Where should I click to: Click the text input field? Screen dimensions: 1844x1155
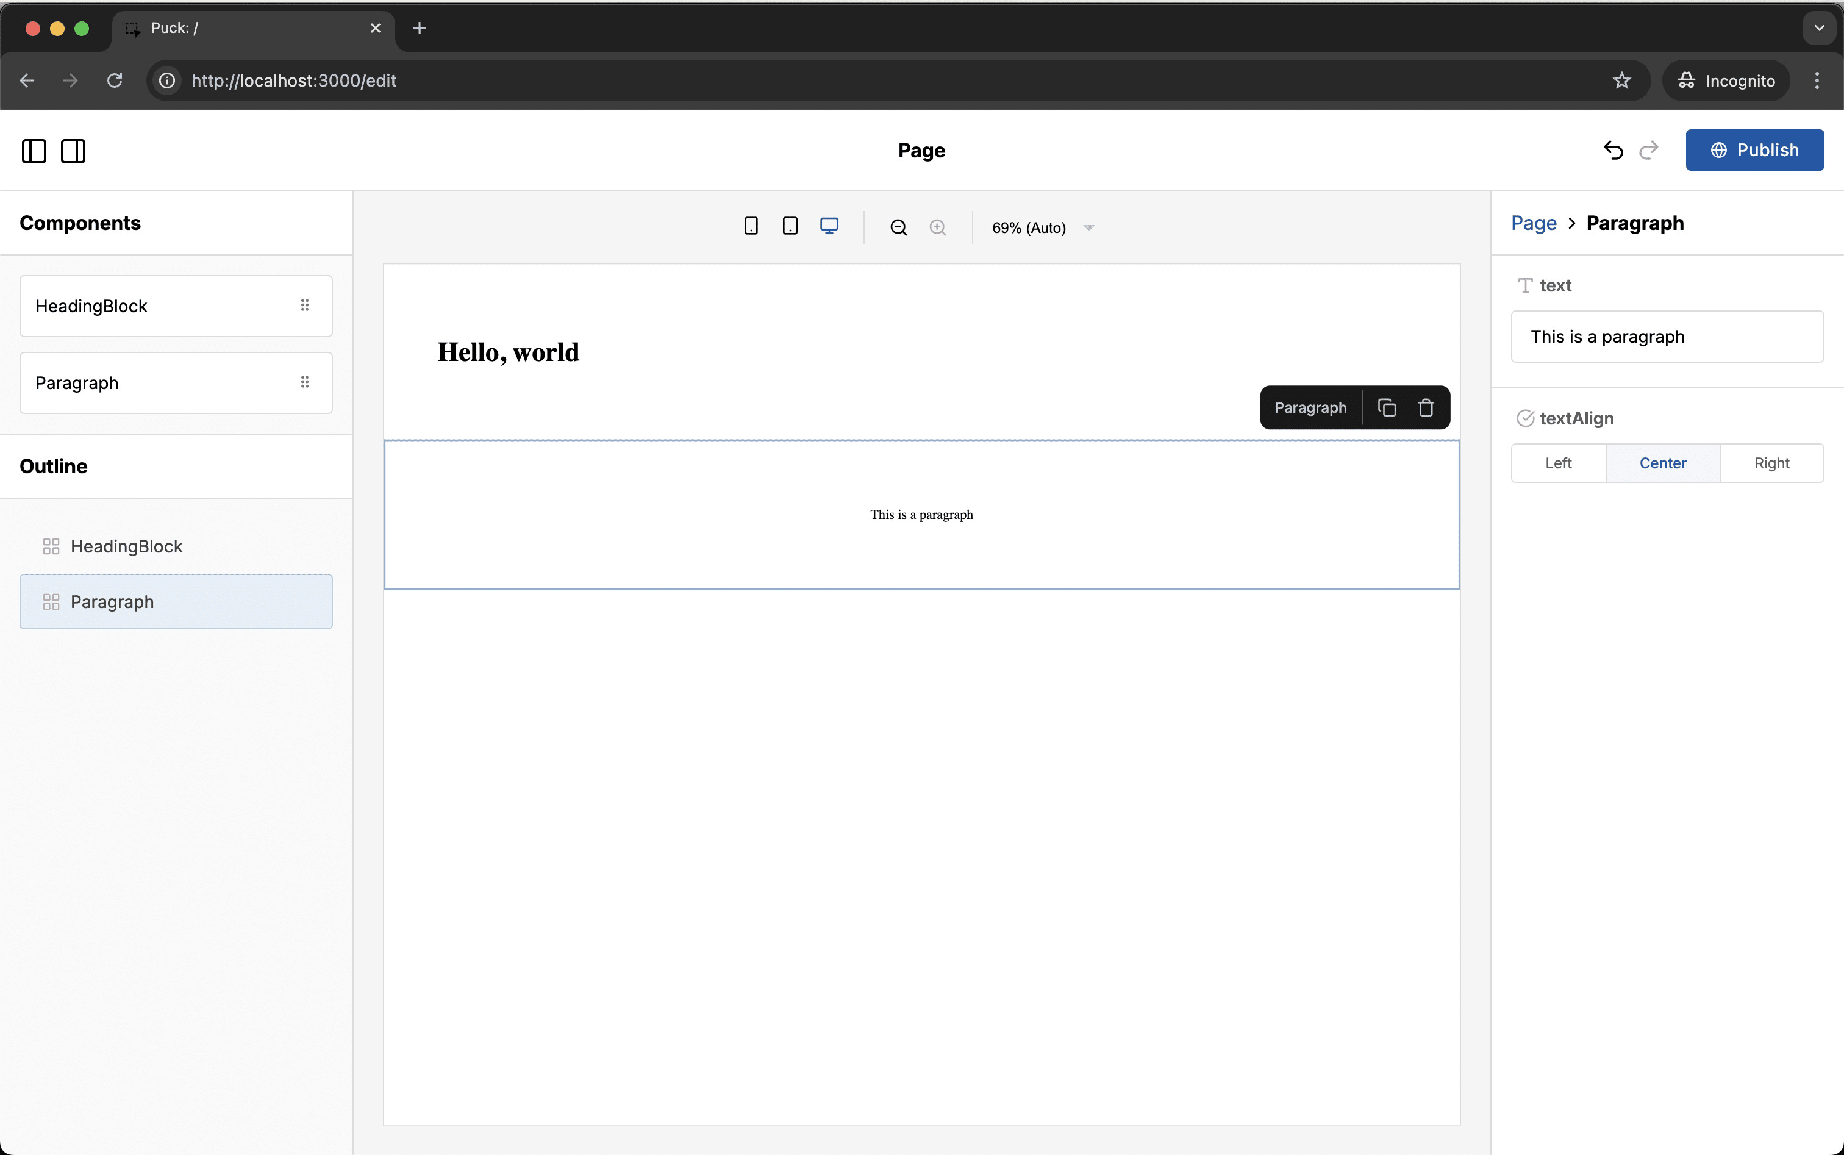click(1667, 336)
